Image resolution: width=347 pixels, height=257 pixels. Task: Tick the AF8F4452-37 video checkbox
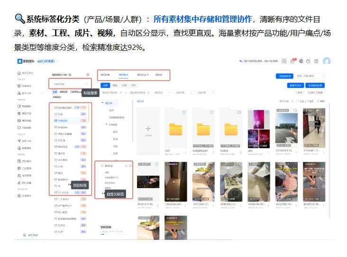[x=239, y=164]
